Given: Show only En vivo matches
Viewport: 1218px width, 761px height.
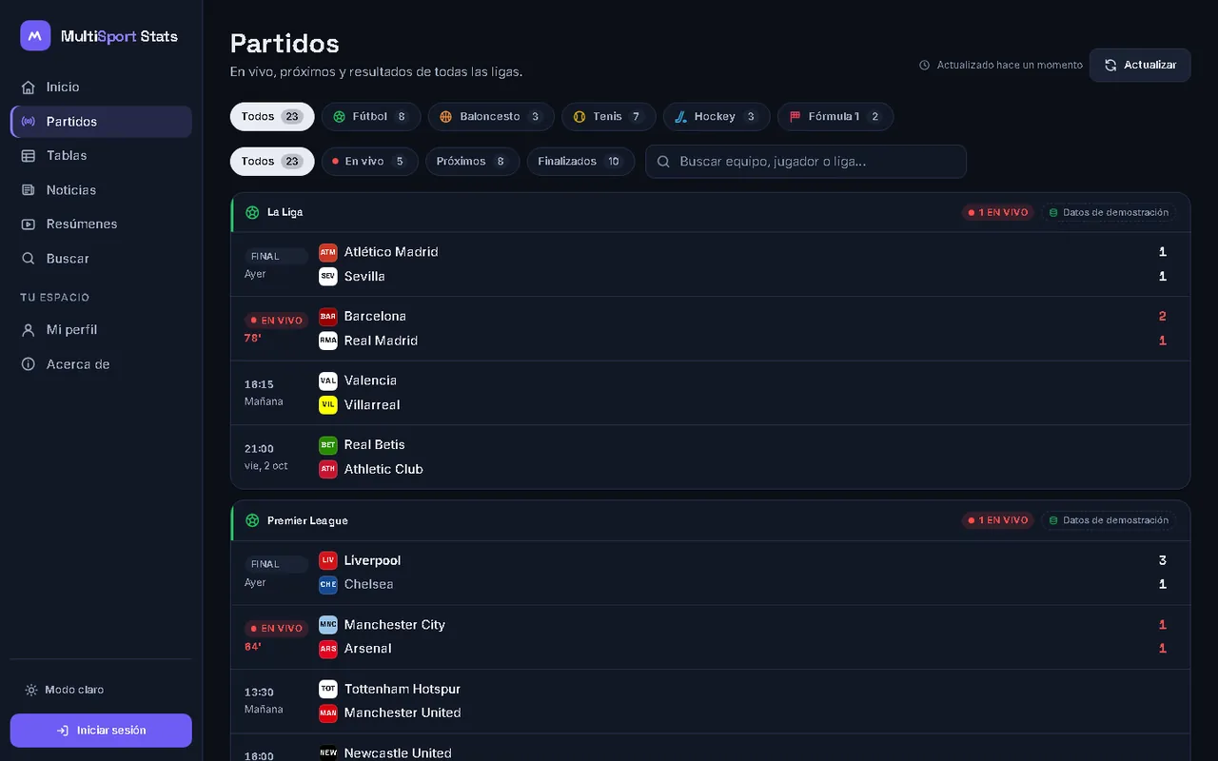Looking at the screenshot, I should pos(370,162).
